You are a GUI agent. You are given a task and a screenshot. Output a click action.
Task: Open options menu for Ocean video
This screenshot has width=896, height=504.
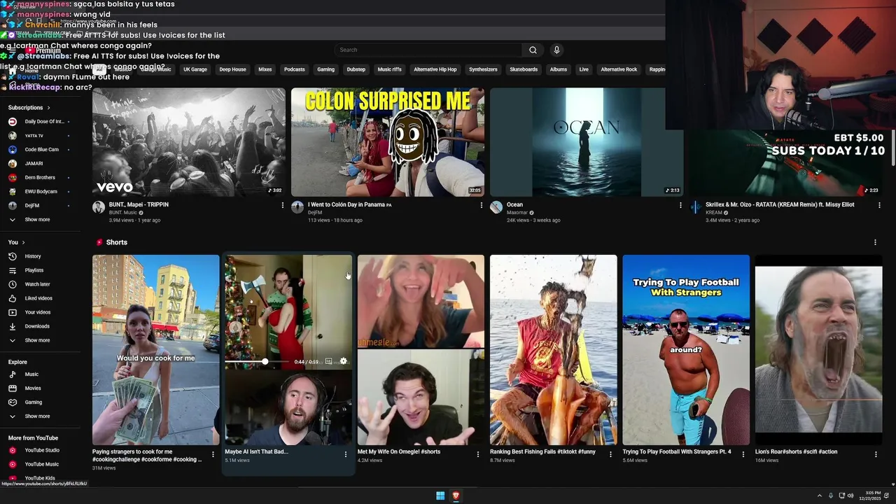[680, 205]
